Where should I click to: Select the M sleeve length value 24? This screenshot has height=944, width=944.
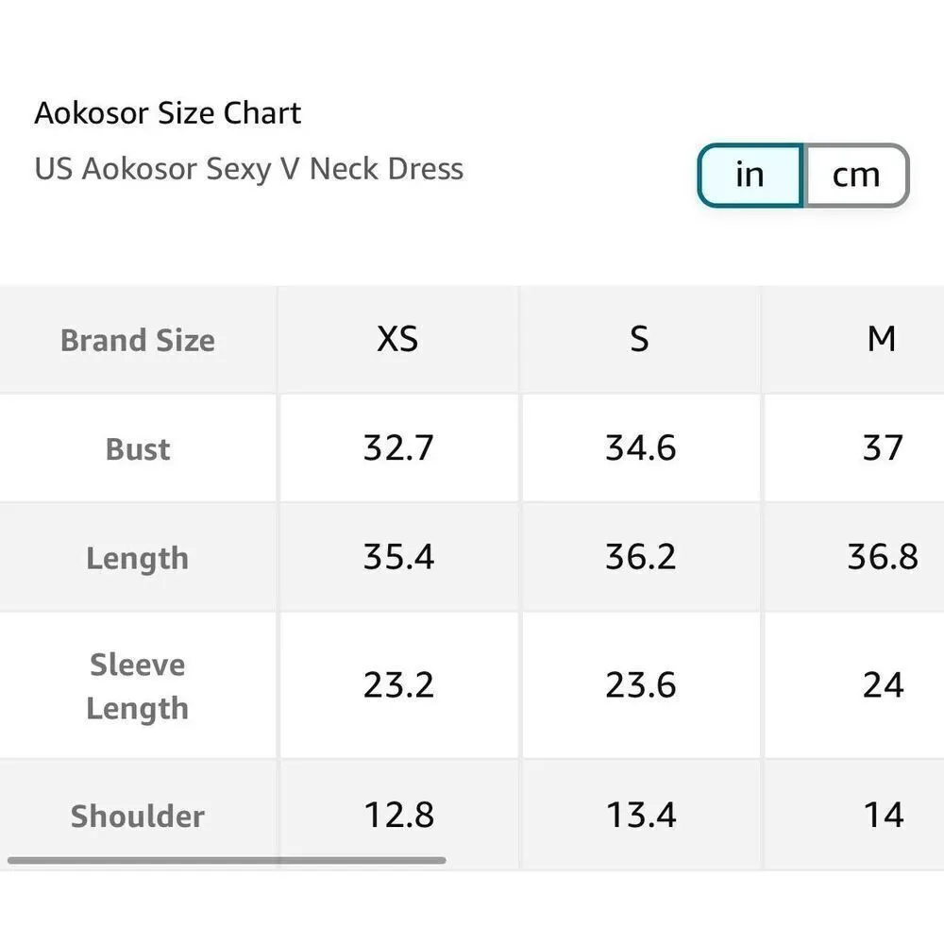pyautogui.click(x=883, y=686)
